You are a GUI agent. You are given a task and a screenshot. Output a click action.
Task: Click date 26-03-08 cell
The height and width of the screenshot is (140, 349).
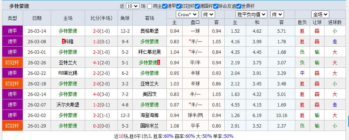click(37, 42)
